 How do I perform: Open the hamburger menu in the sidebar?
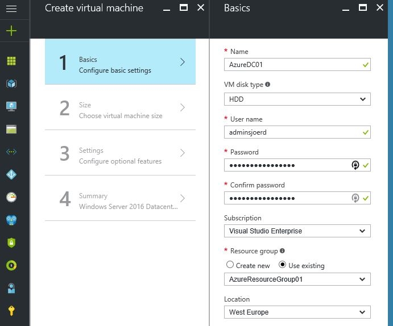(x=11, y=9)
